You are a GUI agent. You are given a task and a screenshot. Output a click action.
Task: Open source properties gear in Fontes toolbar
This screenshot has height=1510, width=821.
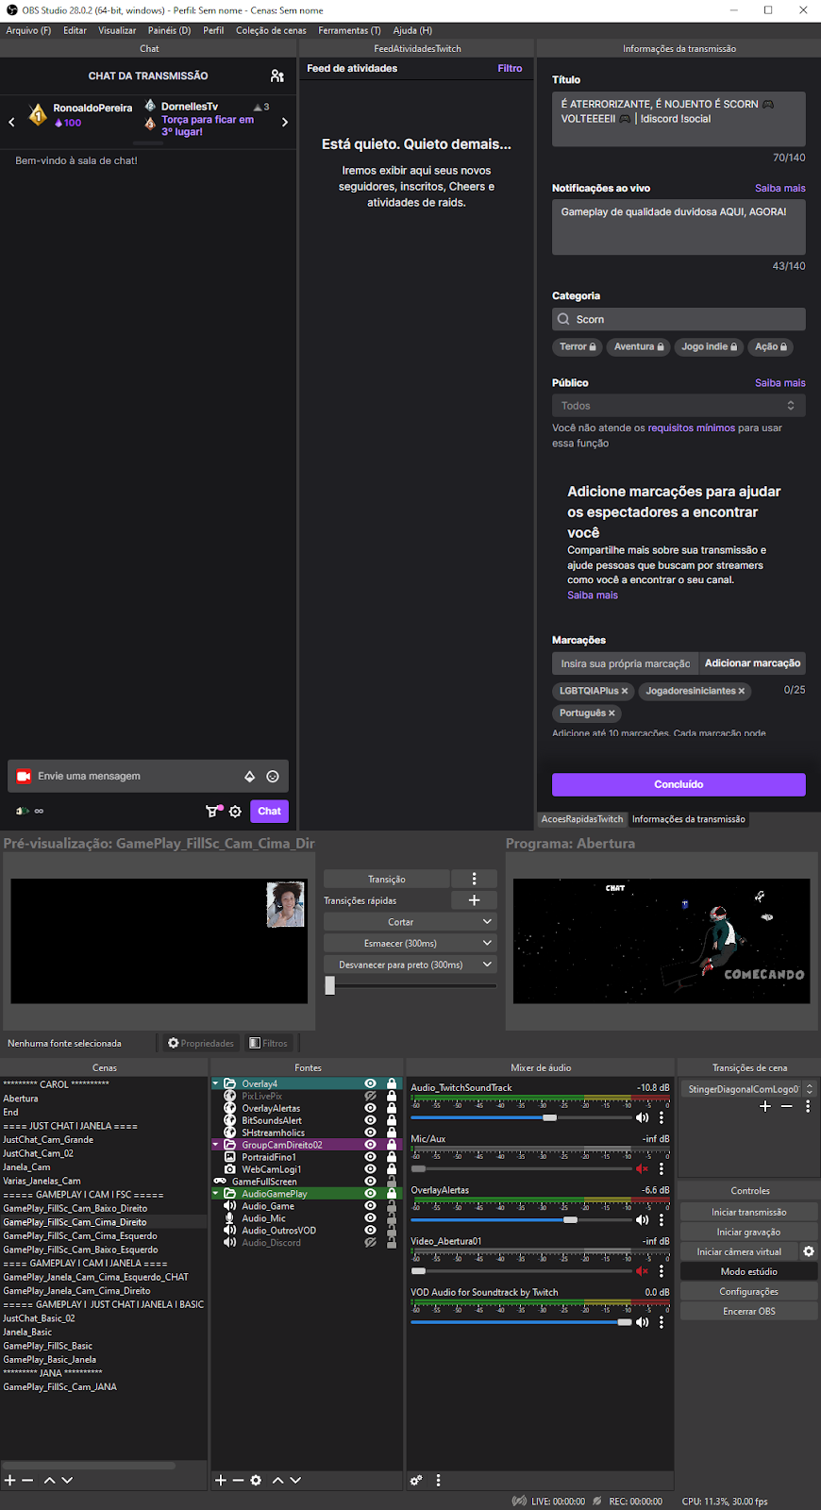click(x=256, y=1481)
